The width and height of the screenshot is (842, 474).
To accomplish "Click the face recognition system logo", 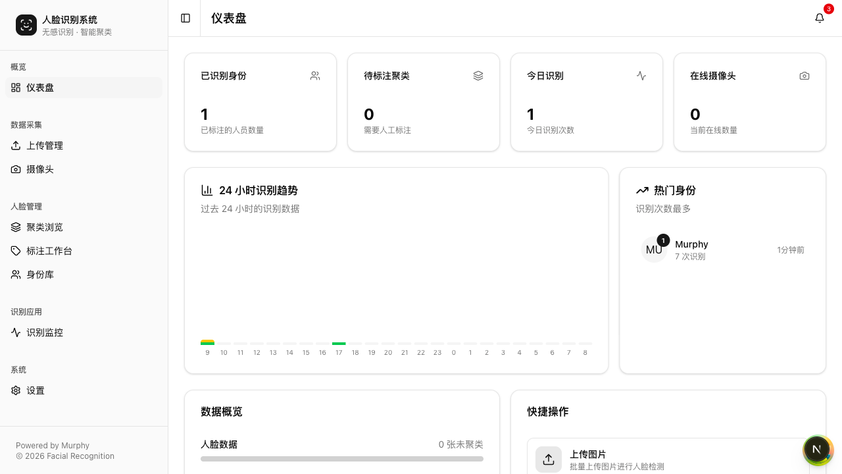I will pyautogui.click(x=26, y=25).
